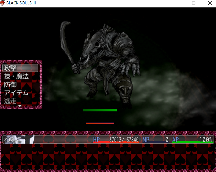Select the 攻撃 attack command
Screen dimensions: 216x172
[20, 68]
